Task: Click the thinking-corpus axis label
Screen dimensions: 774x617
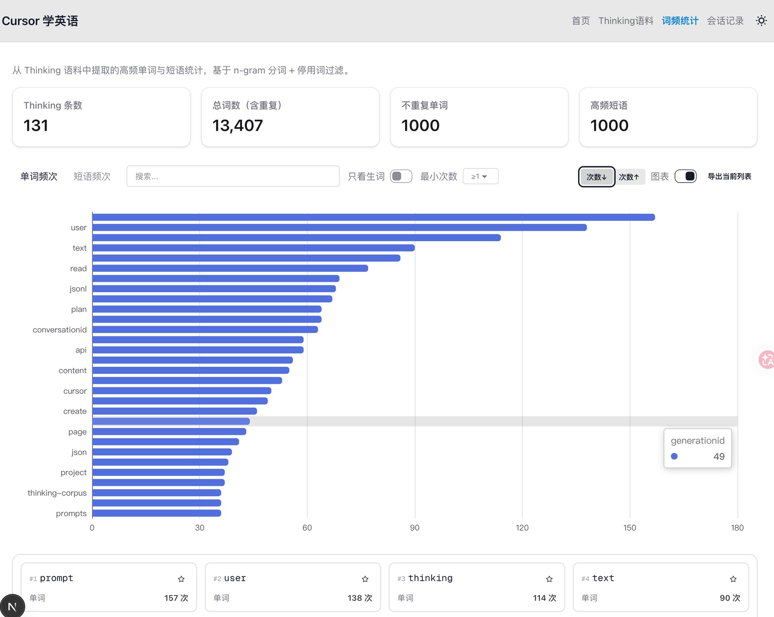Action: click(x=57, y=493)
